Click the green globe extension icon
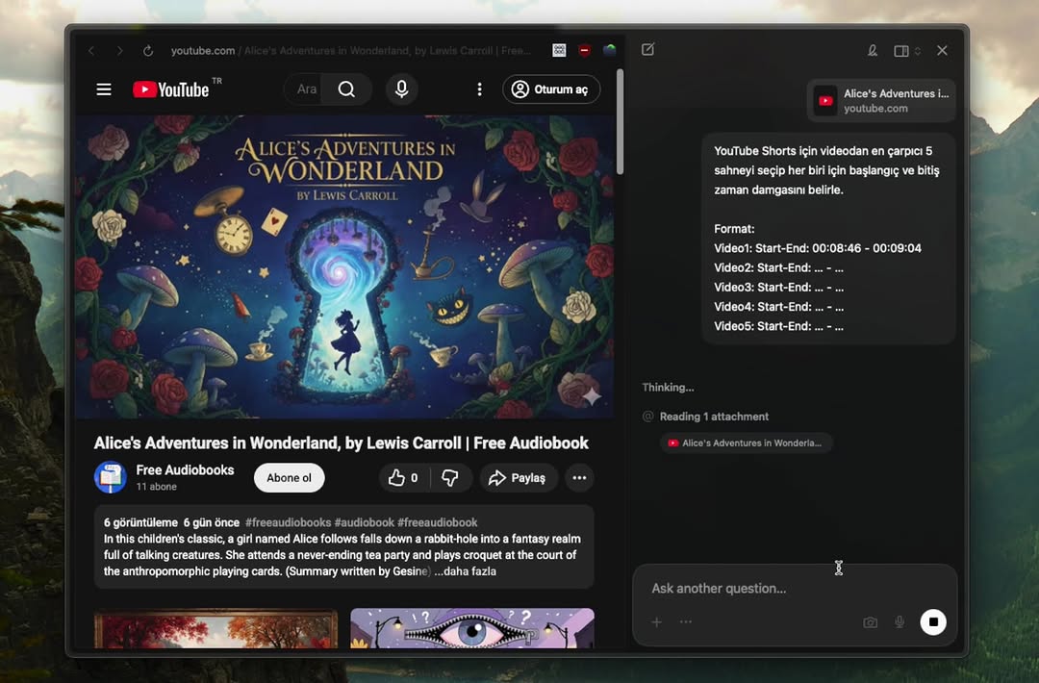 [610, 50]
